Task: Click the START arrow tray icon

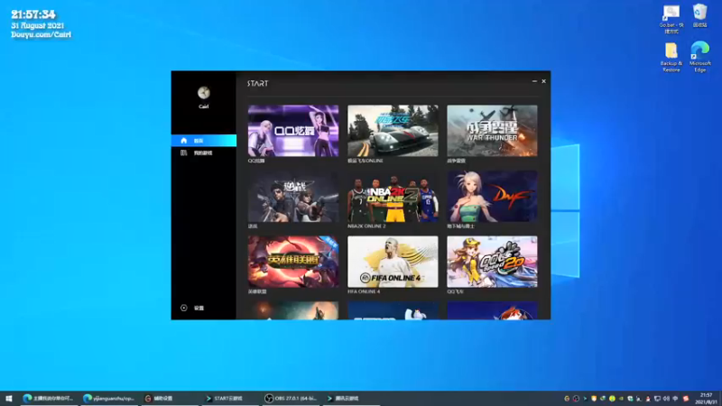Action: (x=585, y=399)
